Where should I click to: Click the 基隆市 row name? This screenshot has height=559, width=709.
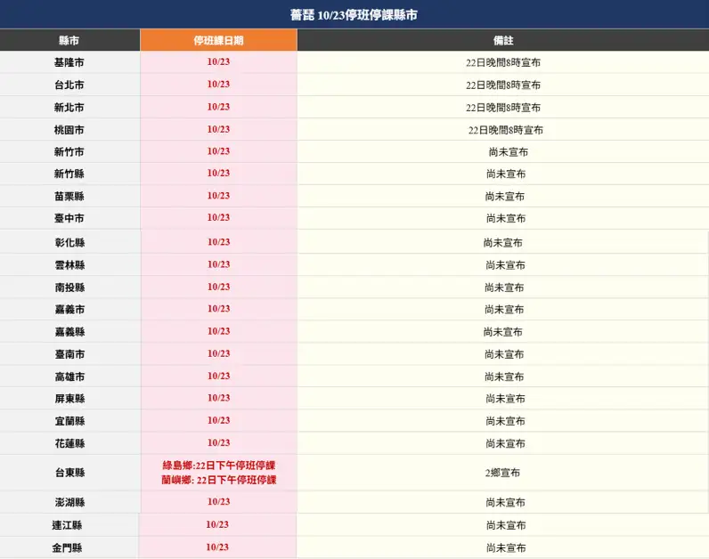click(x=69, y=62)
